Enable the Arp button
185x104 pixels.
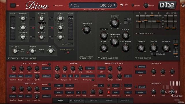108,85
